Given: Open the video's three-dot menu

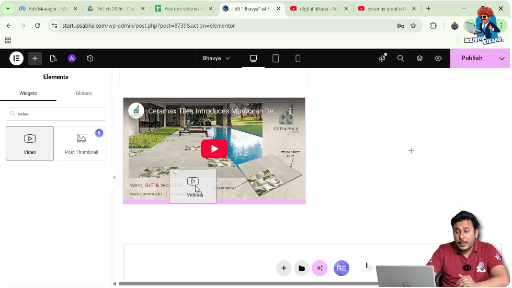Looking at the screenshot, I should pos(290,111).
